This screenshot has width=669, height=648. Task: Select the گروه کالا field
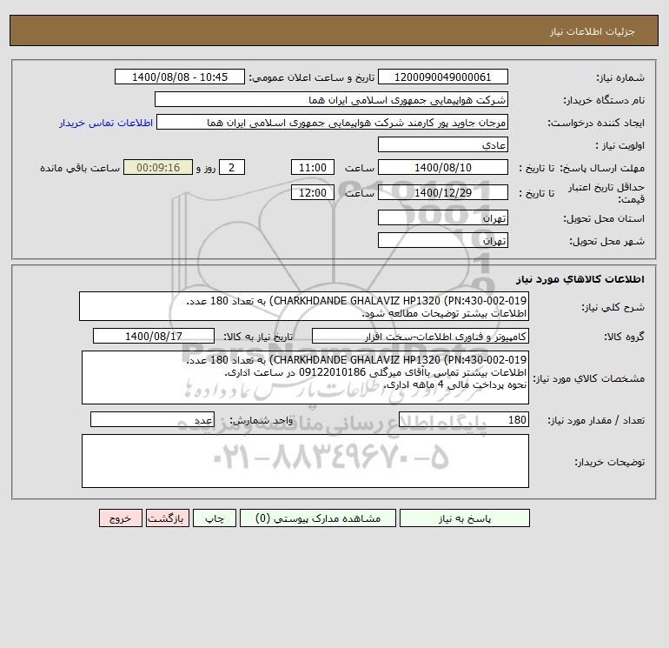coord(421,336)
